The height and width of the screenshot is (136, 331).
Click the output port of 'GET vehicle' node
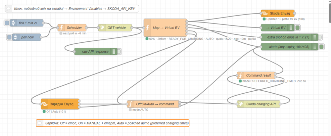pyautogui.click(x=132, y=28)
